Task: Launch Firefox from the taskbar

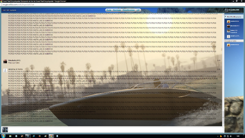Action: [39, 136]
